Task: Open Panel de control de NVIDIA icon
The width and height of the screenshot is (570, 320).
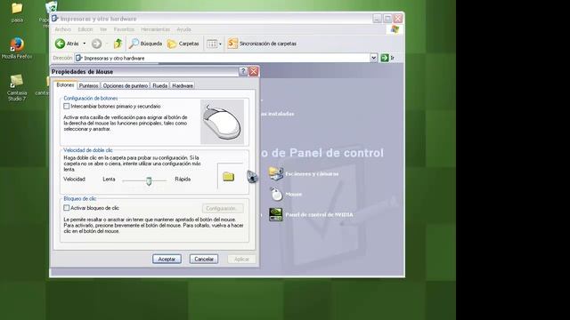Action: (x=275, y=214)
